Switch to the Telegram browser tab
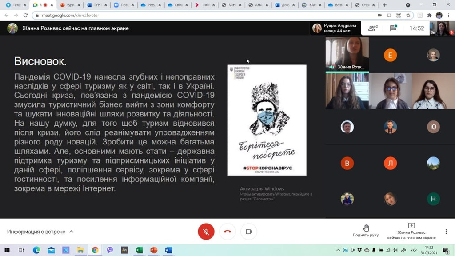Image resolution: width=455 pixels, height=256 pixels. click(x=14, y=5)
